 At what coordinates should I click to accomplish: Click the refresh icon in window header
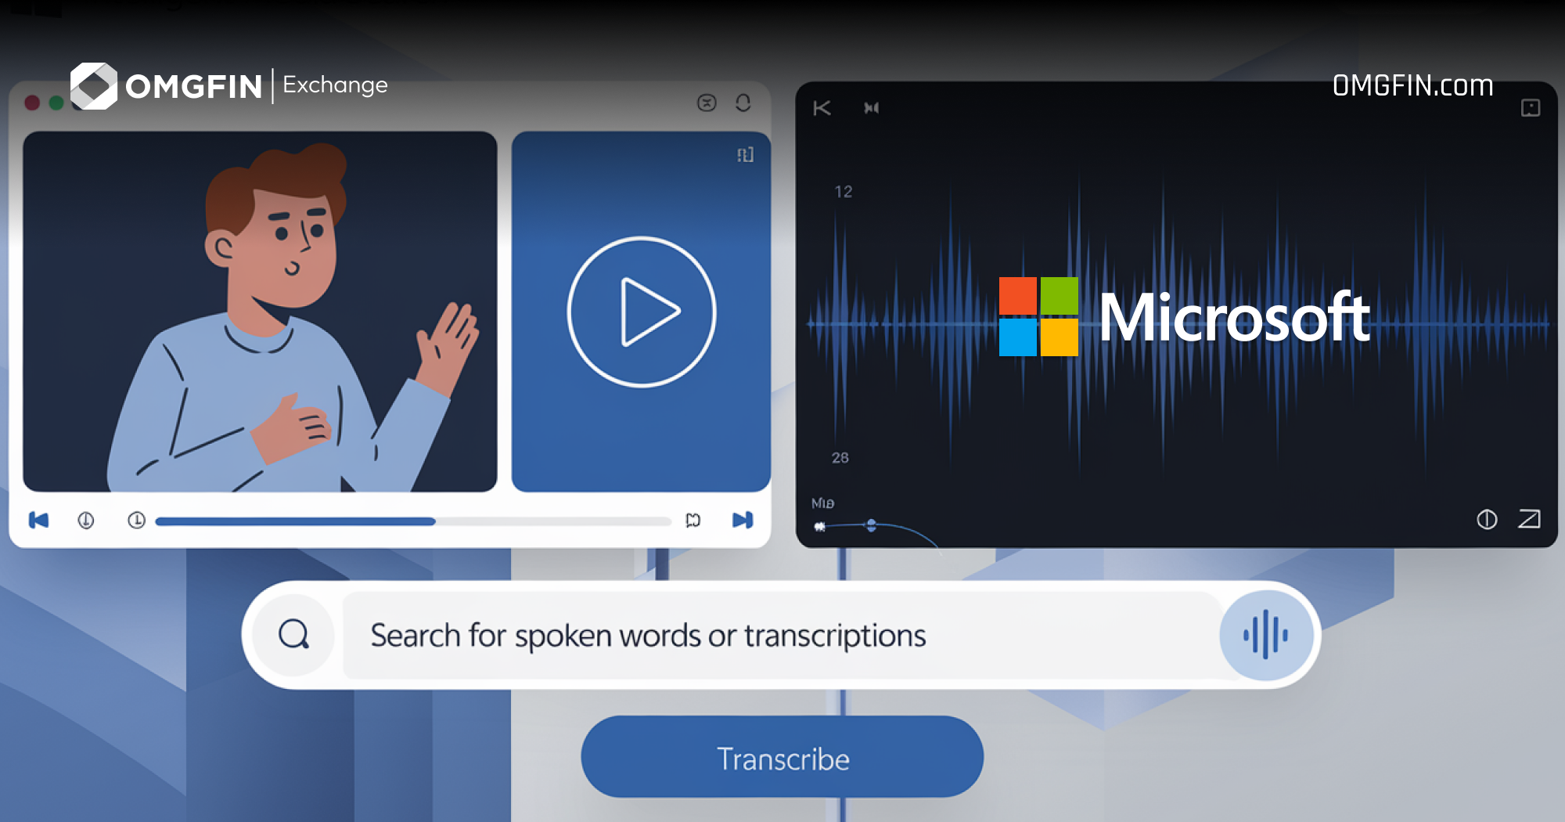pos(743,103)
